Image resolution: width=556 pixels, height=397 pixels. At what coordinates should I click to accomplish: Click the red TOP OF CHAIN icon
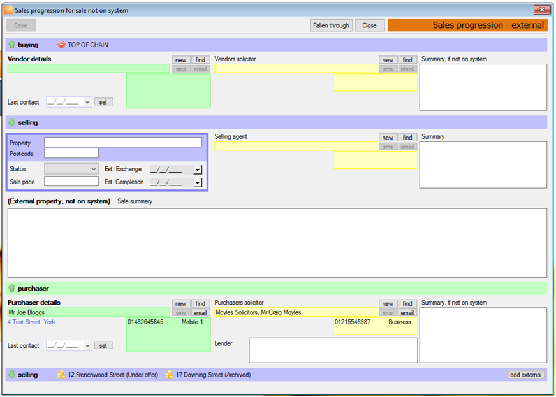click(61, 45)
